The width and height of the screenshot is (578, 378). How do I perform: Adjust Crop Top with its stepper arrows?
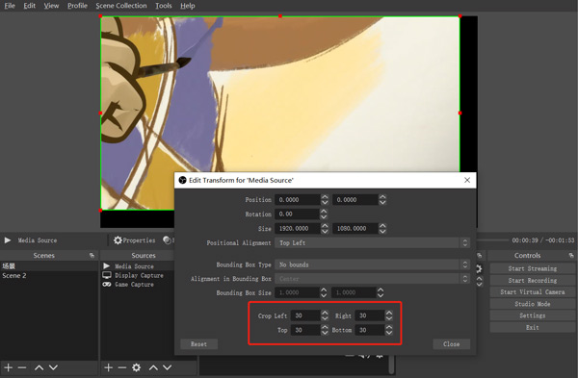point(325,330)
